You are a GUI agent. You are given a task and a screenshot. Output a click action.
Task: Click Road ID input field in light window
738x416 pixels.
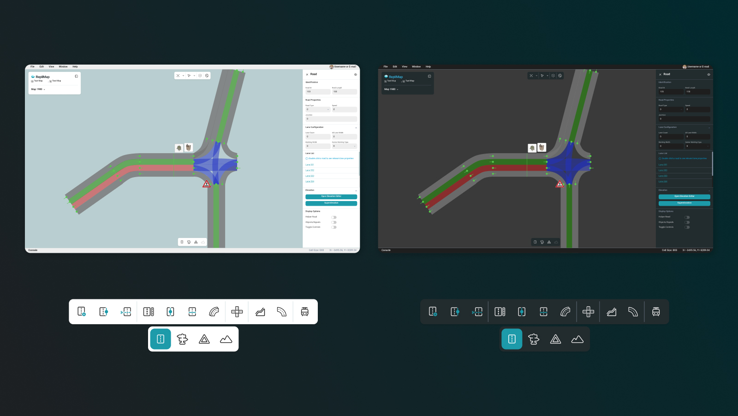[318, 92]
